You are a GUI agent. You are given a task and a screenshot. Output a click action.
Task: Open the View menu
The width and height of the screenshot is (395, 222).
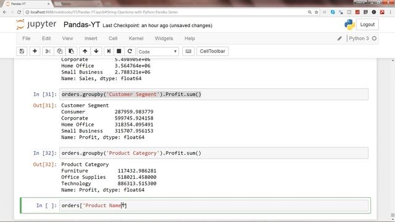(x=67, y=38)
